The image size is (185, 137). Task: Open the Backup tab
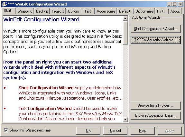(x=42, y=11)
